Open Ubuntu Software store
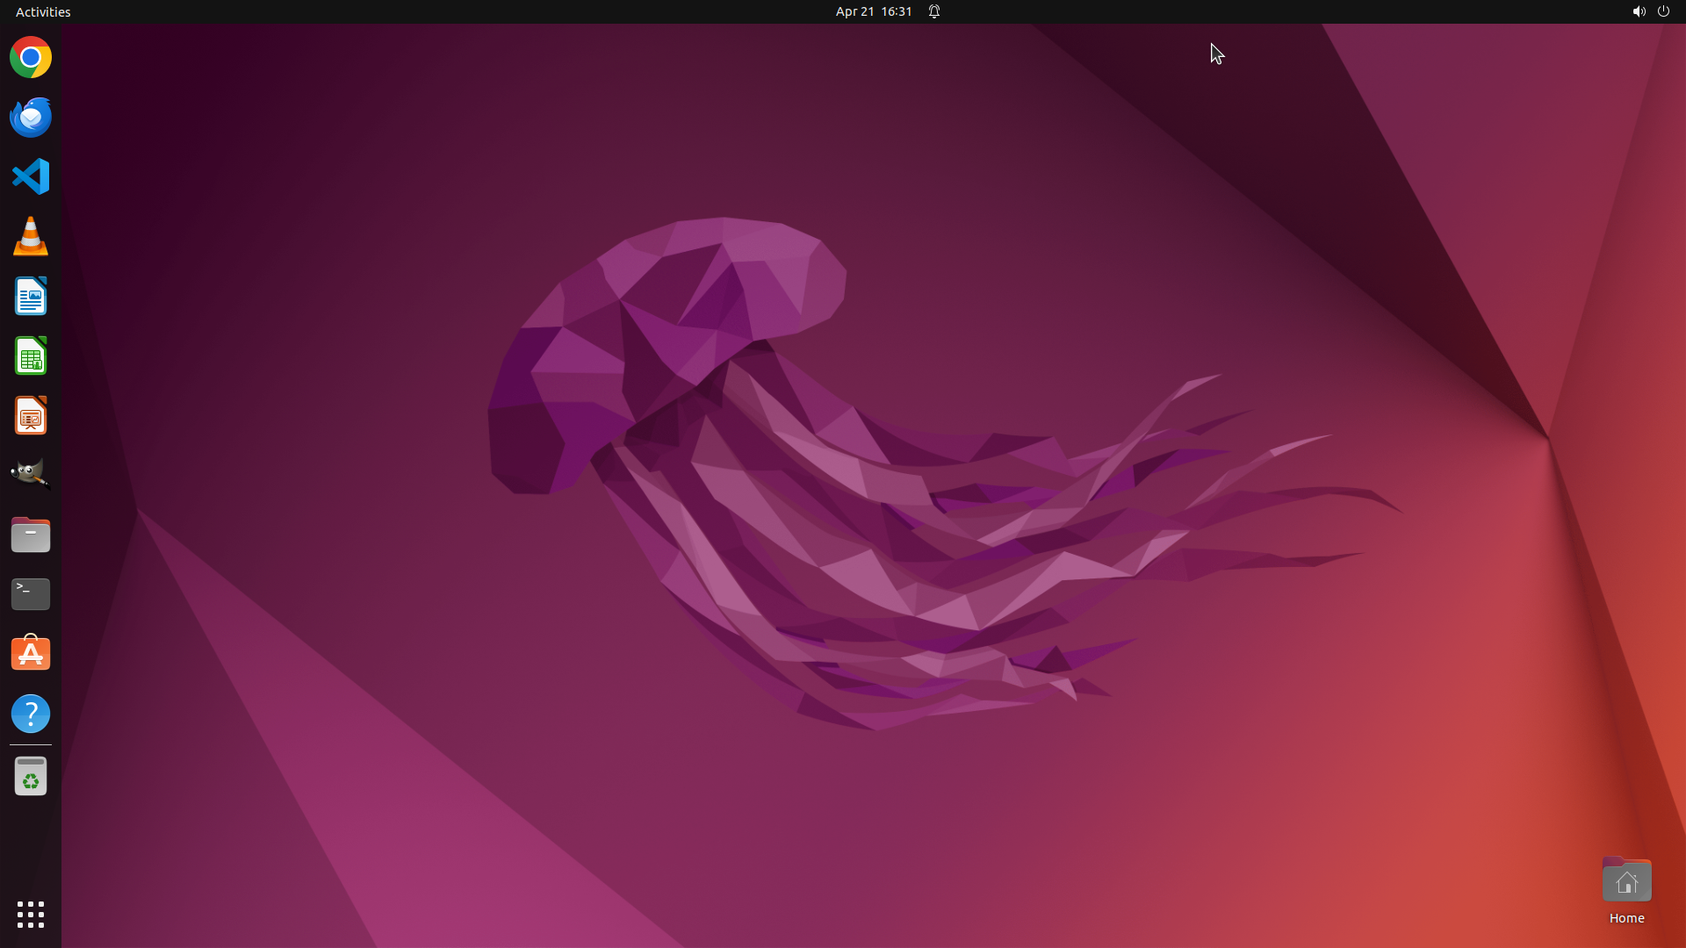This screenshot has width=1686, height=948. pos(31,654)
